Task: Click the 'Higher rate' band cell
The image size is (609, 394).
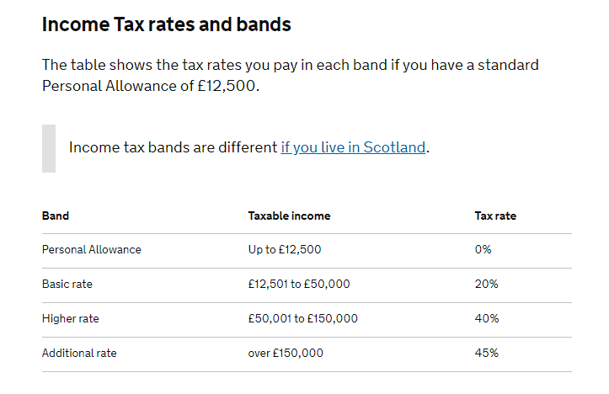Action: 70,319
